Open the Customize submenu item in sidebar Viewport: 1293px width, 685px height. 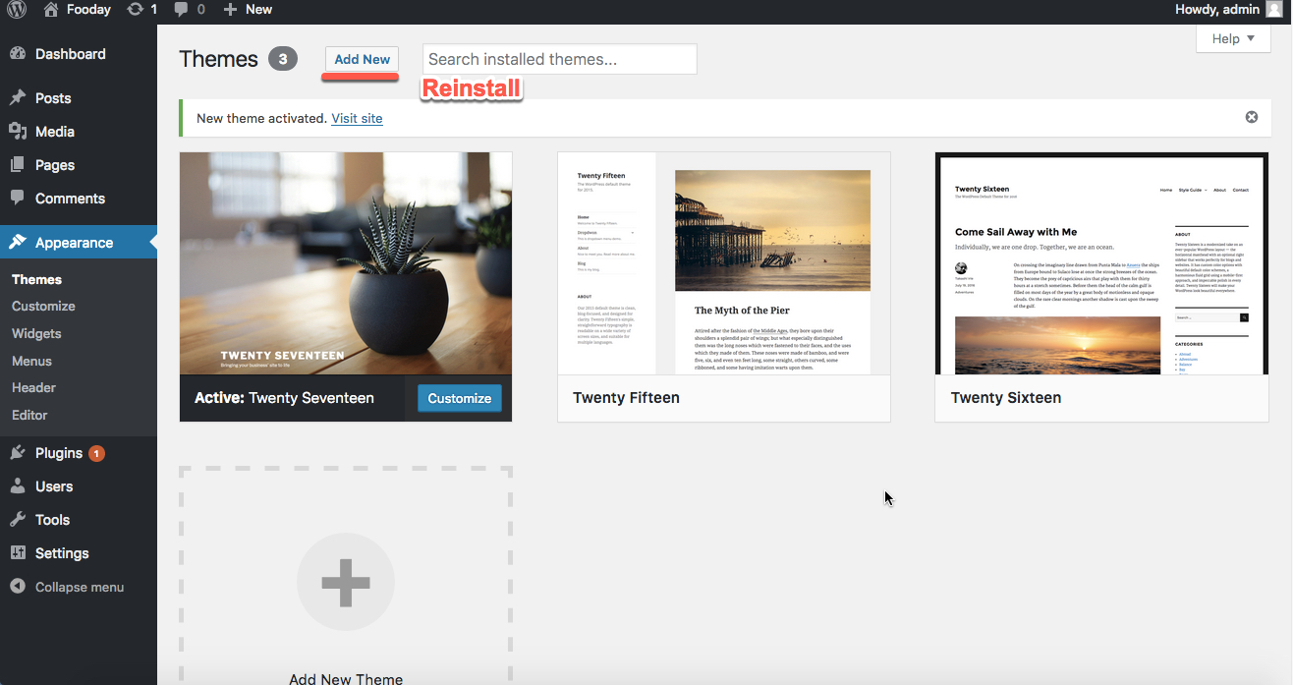[x=43, y=307]
